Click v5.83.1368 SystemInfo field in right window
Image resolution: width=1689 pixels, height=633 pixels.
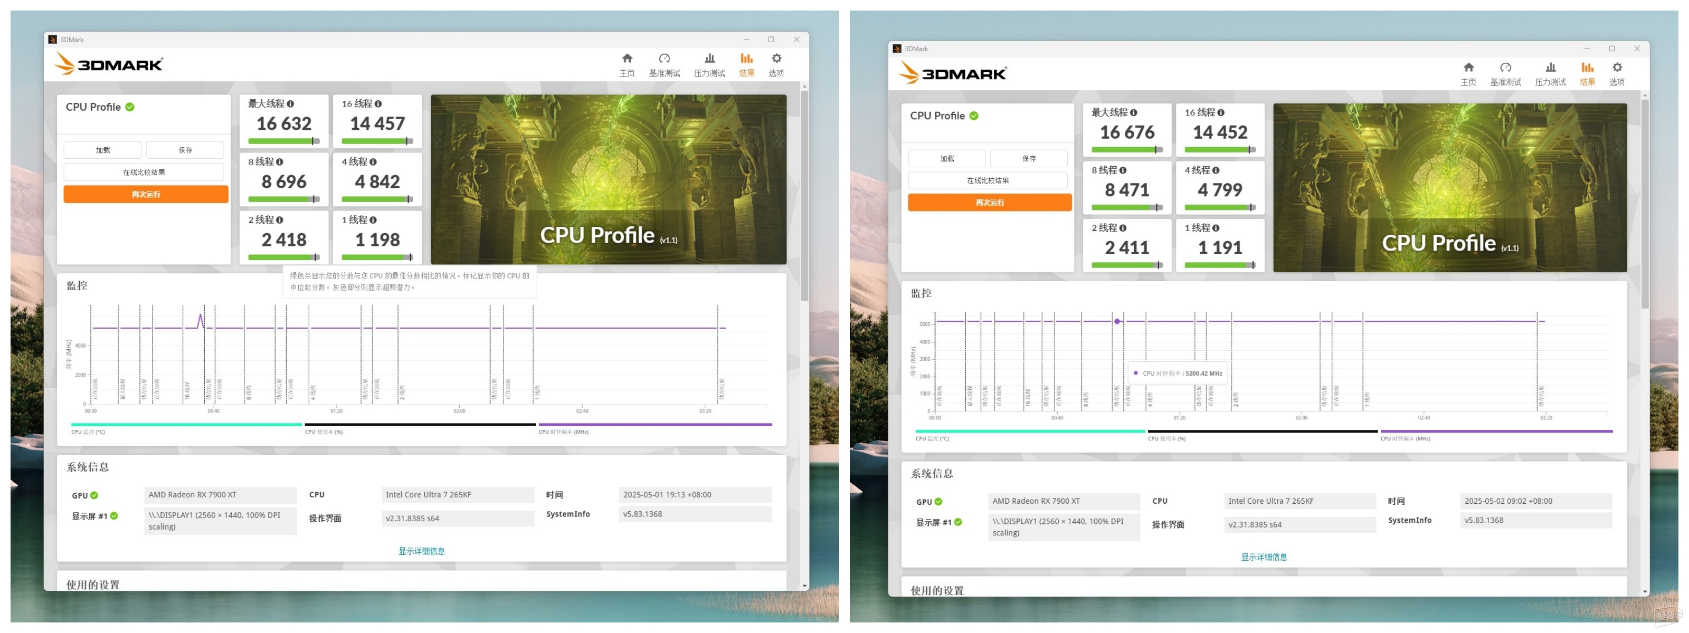1535,521
